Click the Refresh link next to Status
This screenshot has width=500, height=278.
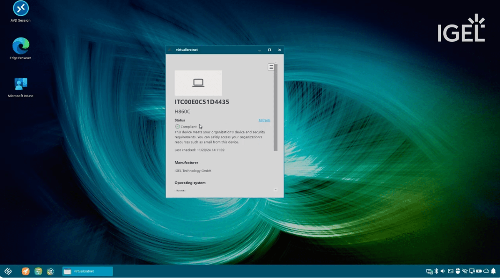264,120
